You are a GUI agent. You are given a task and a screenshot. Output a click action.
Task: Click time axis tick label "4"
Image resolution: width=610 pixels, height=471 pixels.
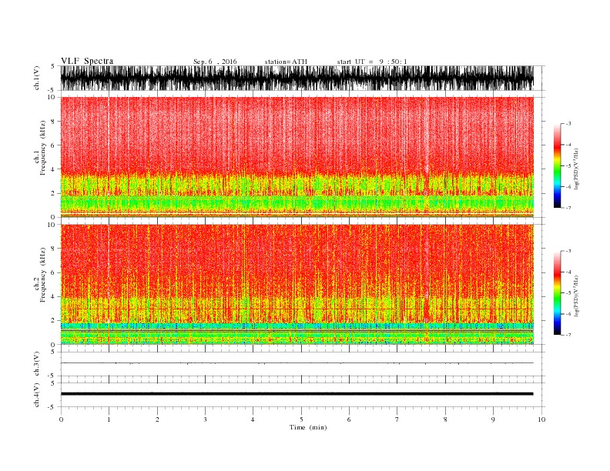click(253, 419)
